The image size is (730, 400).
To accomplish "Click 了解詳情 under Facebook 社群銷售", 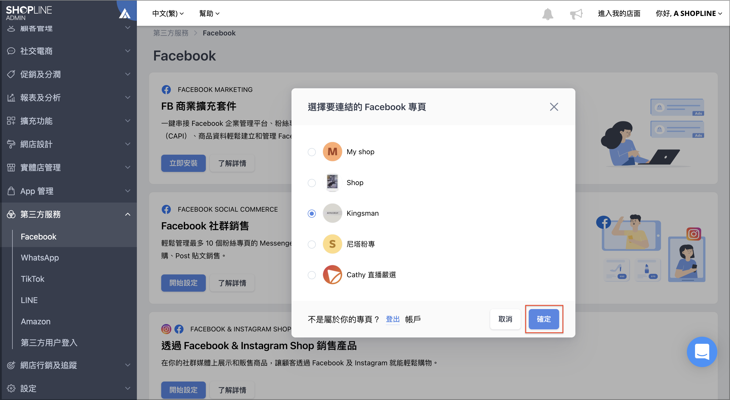I will click(x=232, y=283).
